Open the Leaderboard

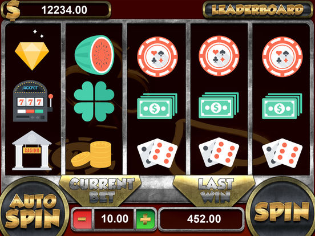[x=258, y=10]
